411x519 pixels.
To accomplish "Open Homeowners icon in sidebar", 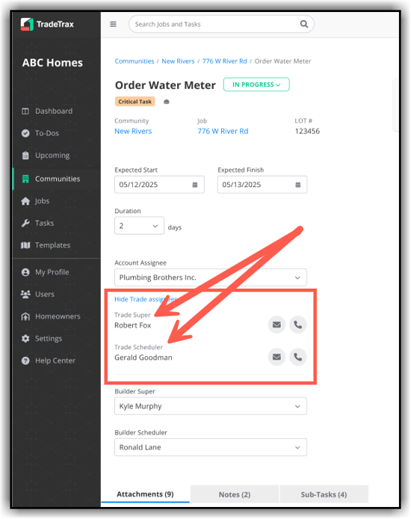I will tap(25, 316).
